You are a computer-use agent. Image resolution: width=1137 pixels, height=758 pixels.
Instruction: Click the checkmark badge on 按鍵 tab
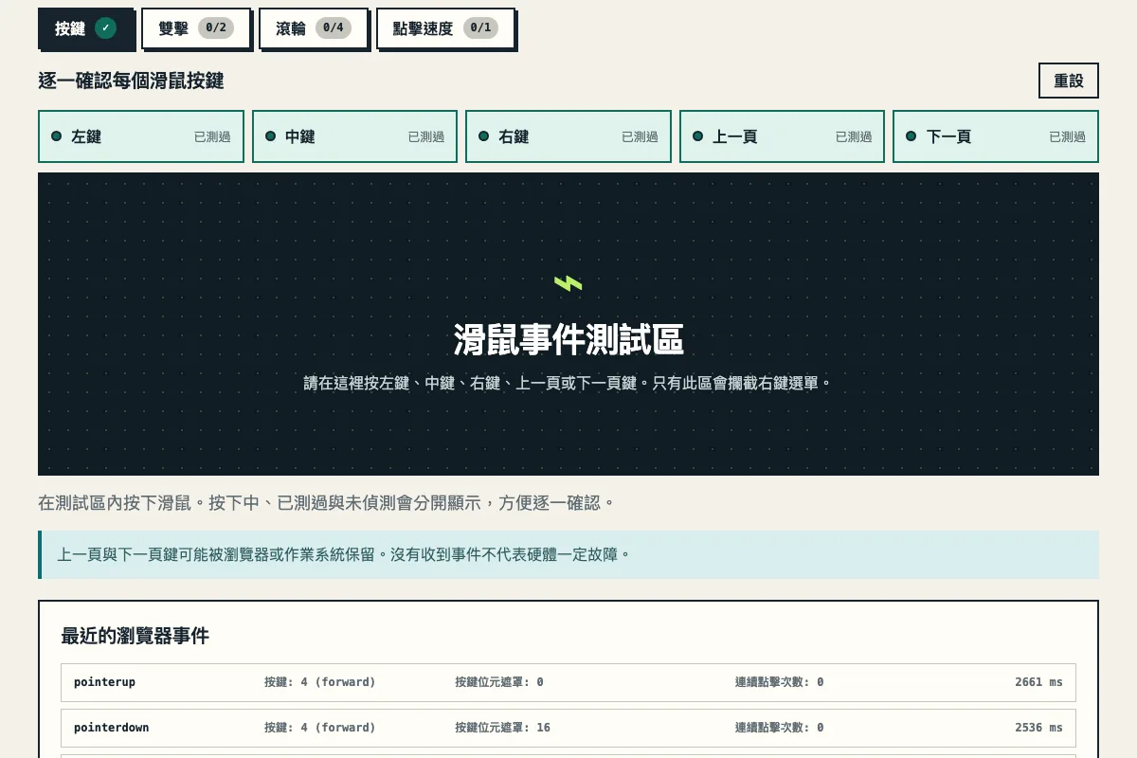[106, 28]
